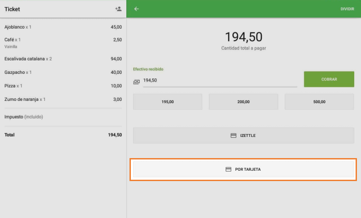Select the Ajoblanco x 1 ticket line
The width and height of the screenshot is (361, 218).
click(x=63, y=27)
